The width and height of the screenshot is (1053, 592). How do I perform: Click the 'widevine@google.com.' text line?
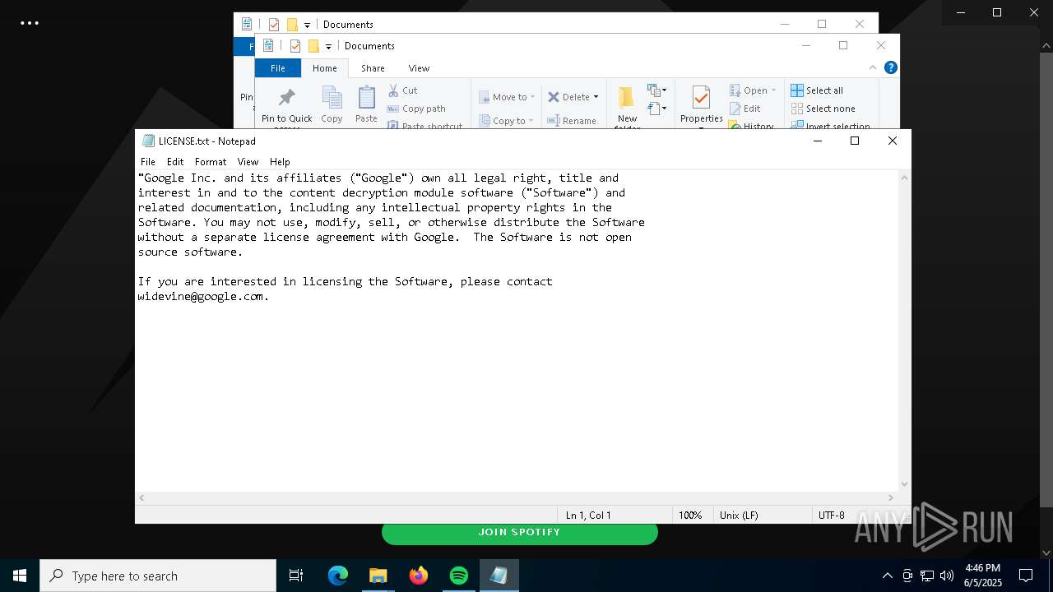[x=203, y=296]
